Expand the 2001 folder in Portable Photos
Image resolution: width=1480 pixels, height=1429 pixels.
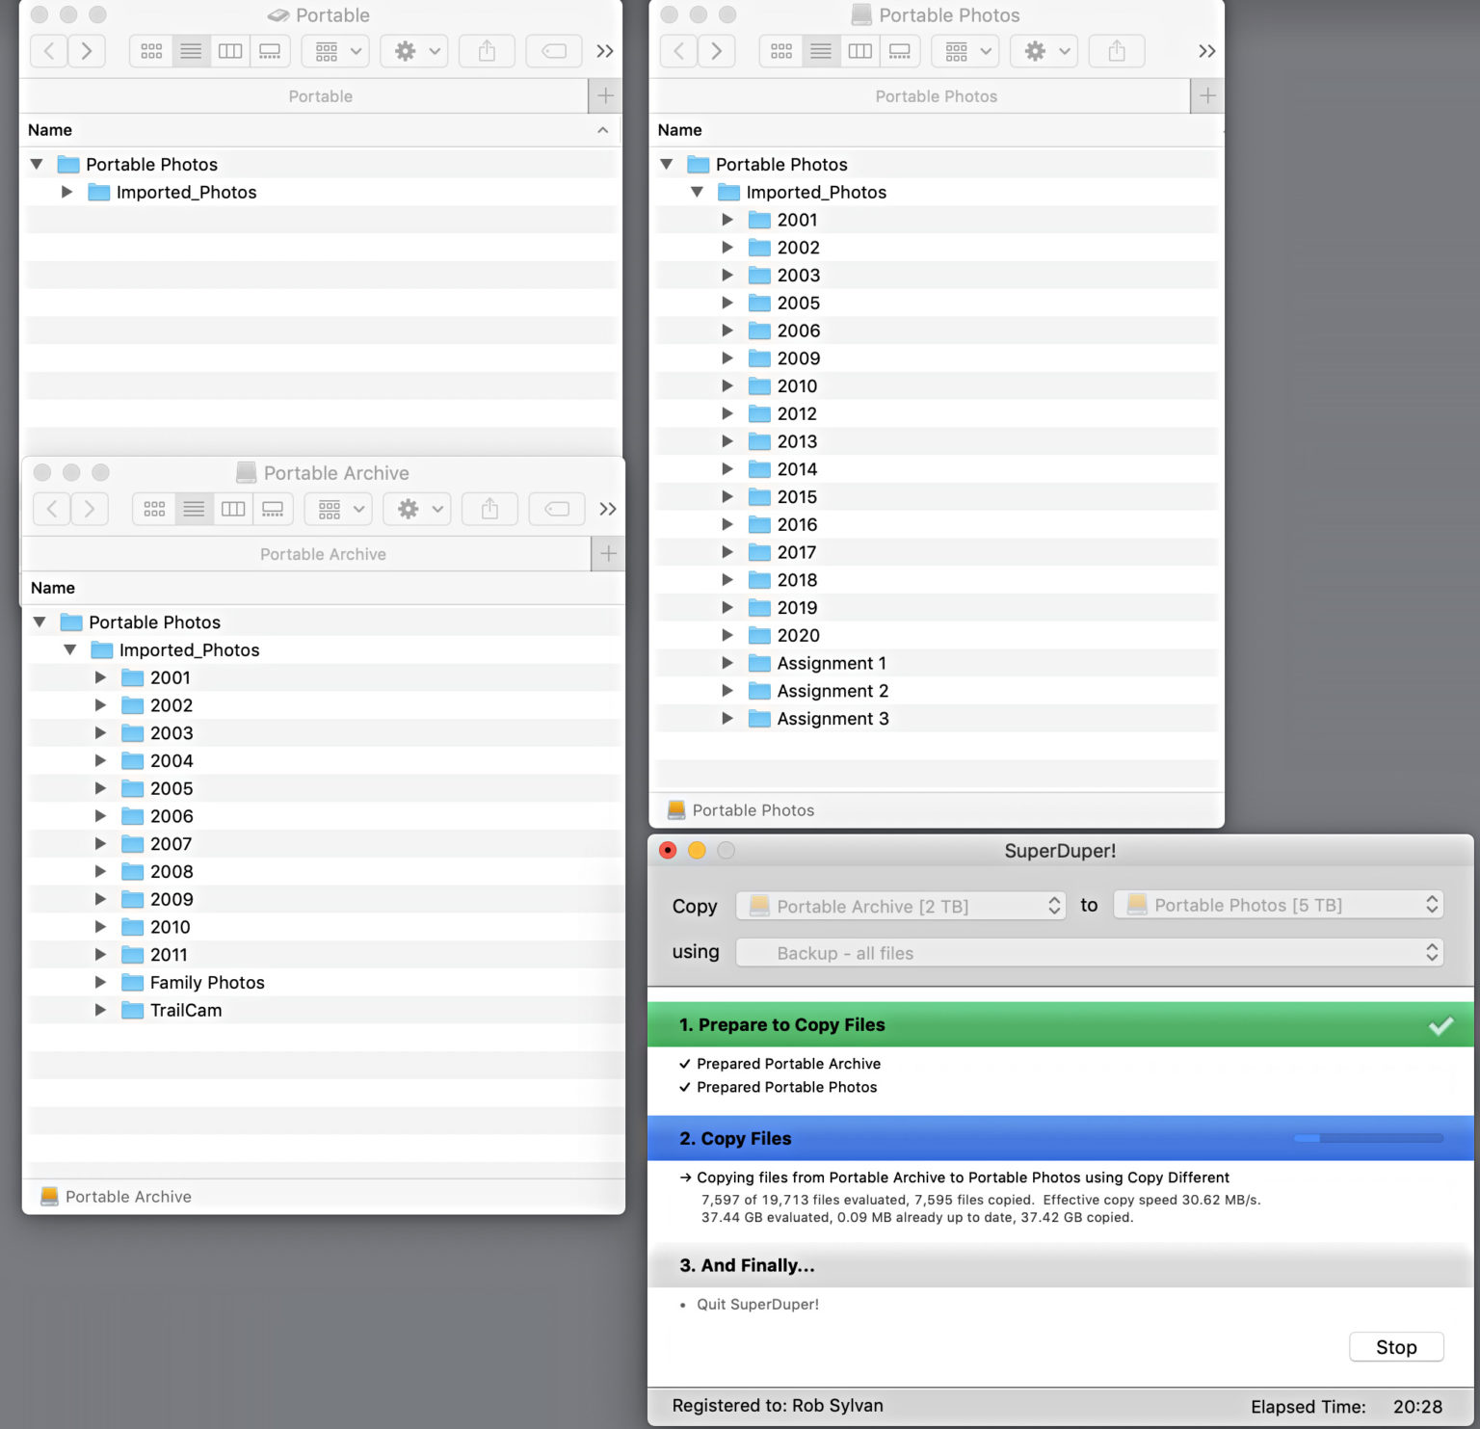[x=728, y=220]
